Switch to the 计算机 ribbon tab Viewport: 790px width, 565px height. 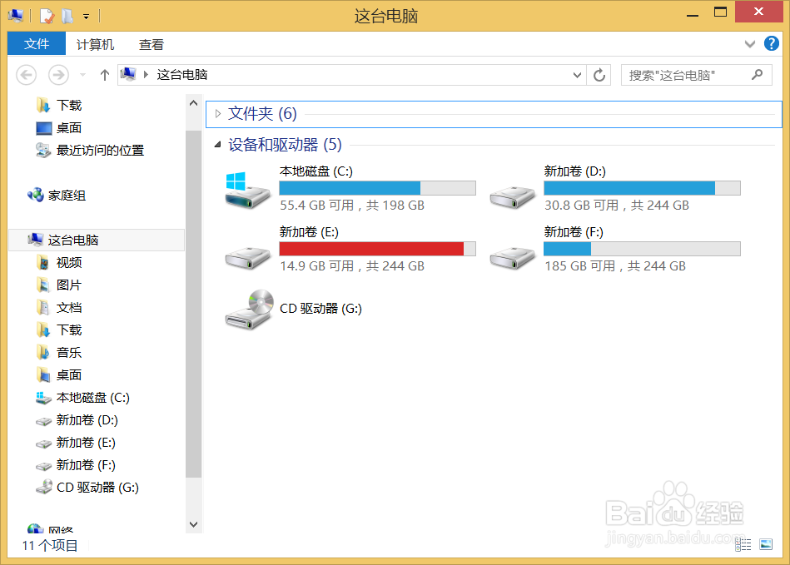coord(94,43)
